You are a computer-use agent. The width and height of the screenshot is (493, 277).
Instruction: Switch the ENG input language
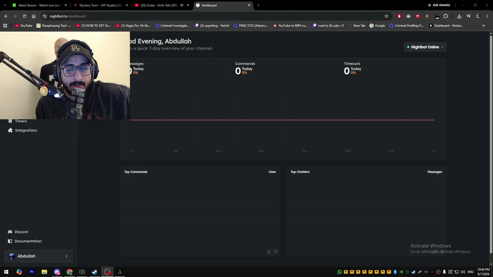tap(470, 272)
